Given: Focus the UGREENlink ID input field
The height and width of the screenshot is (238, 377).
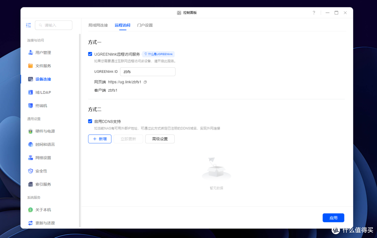Looking at the screenshot, I should pyautogui.click(x=148, y=72).
